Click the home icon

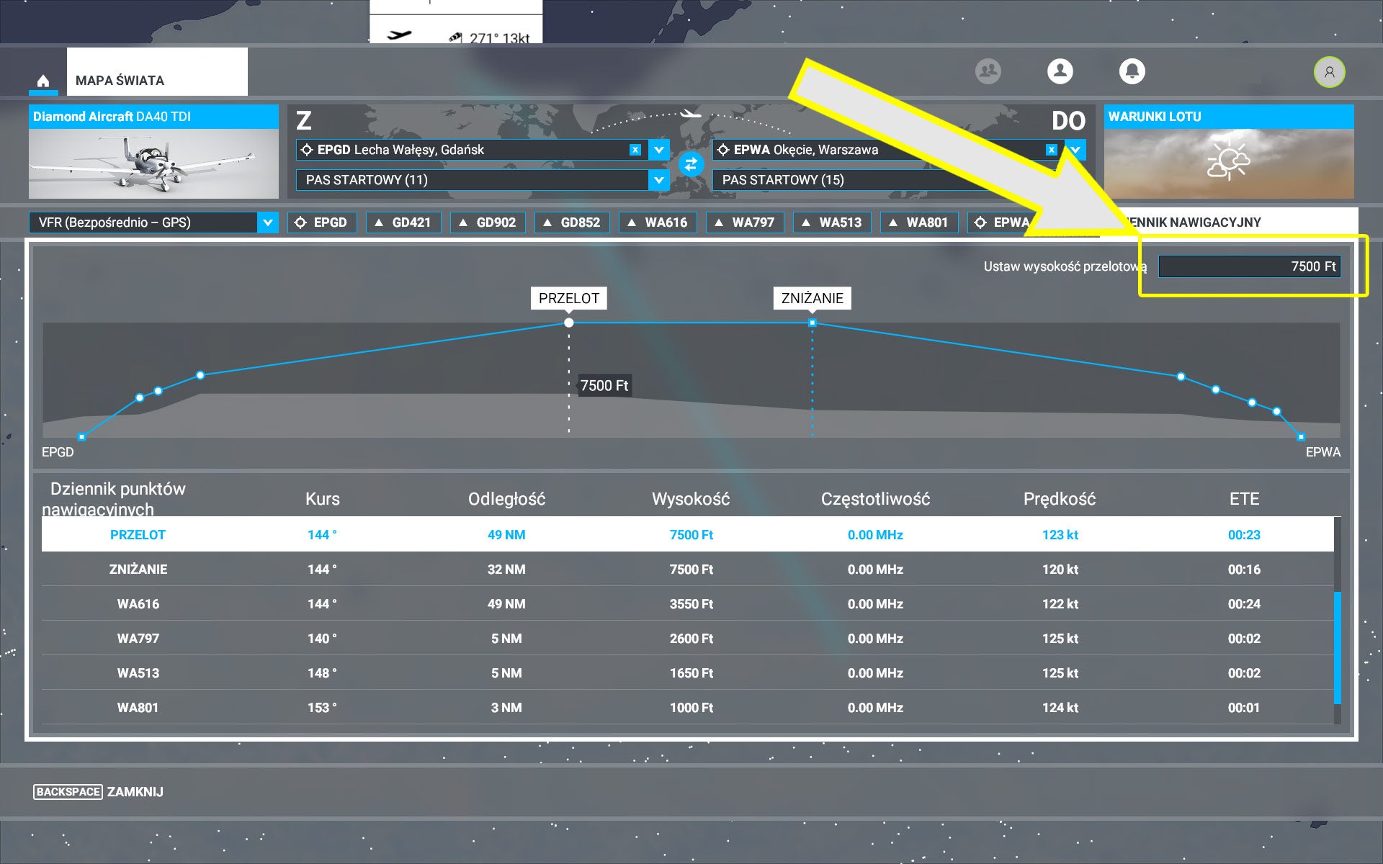43,81
